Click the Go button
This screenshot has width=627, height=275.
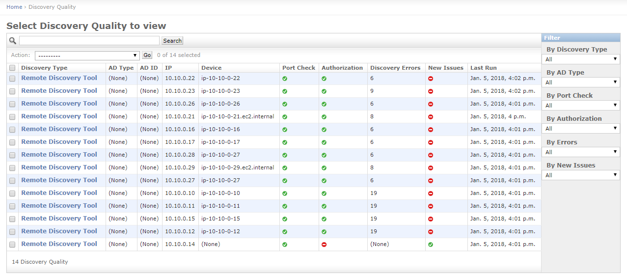[147, 55]
